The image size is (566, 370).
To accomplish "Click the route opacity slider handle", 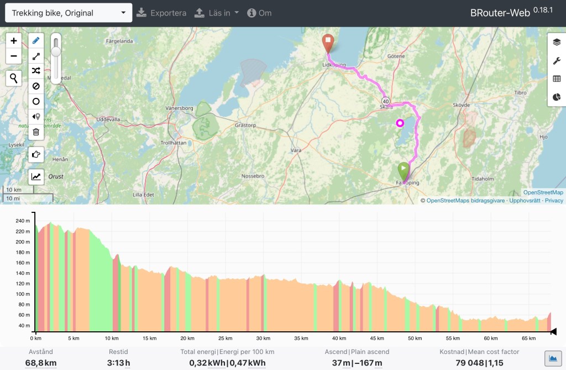I will point(55,51).
